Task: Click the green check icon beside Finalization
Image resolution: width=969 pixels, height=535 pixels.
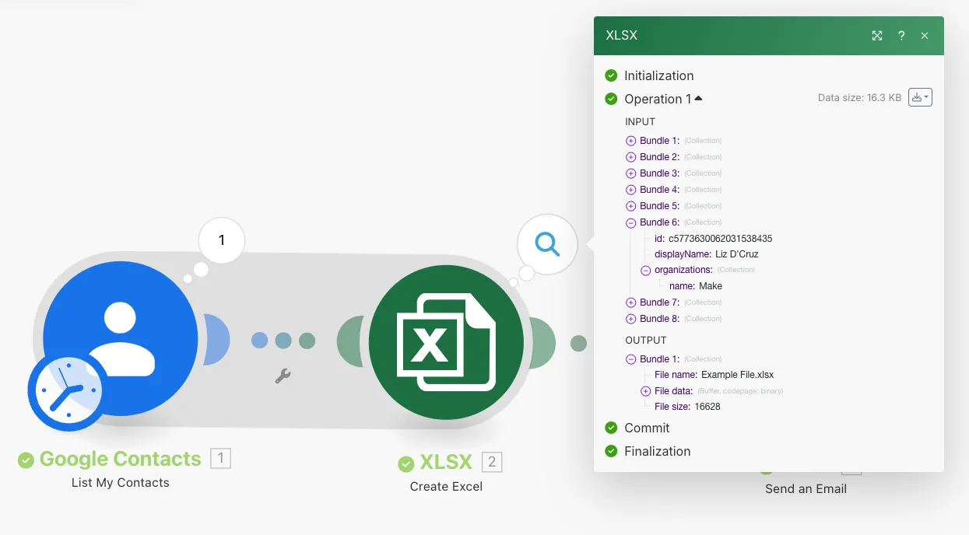Action: (x=612, y=451)
